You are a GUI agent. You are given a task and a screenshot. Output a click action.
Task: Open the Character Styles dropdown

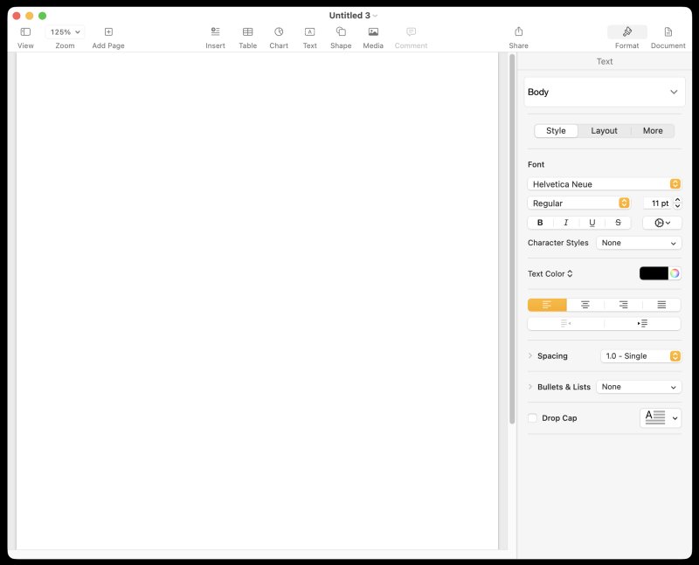[x=639, y=243]
